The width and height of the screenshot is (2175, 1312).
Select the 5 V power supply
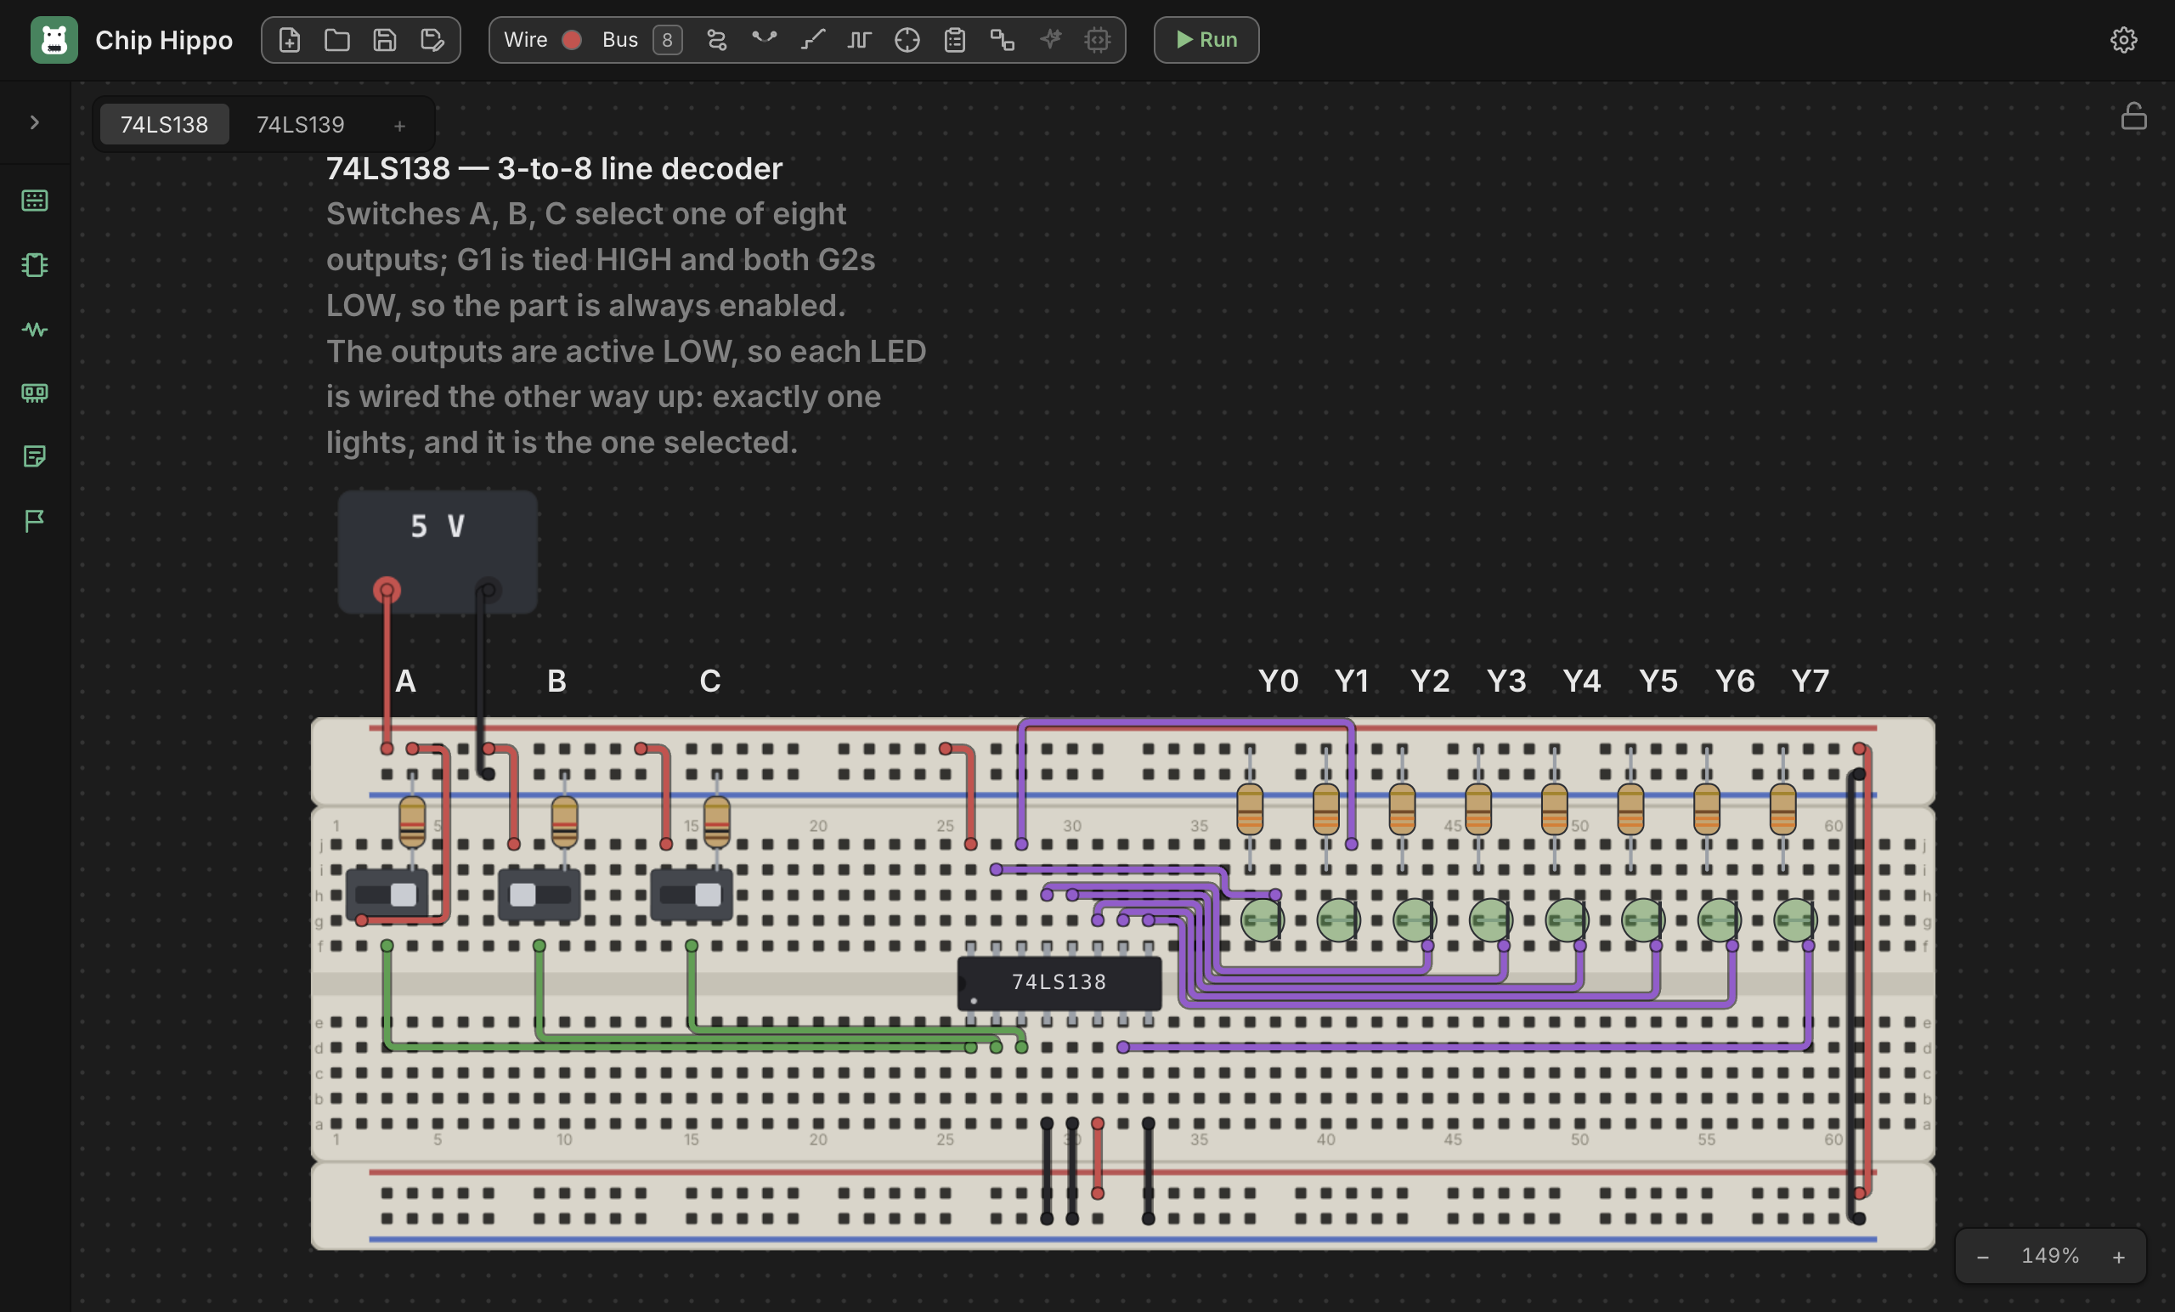coord(438,552)
